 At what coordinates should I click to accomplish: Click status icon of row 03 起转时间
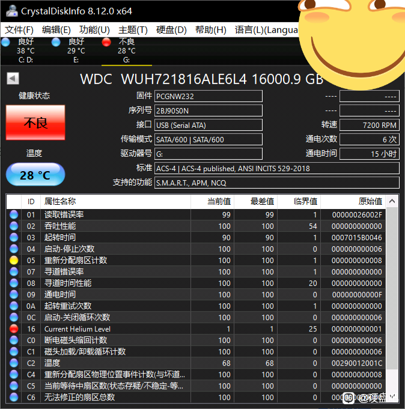[14, 237]
